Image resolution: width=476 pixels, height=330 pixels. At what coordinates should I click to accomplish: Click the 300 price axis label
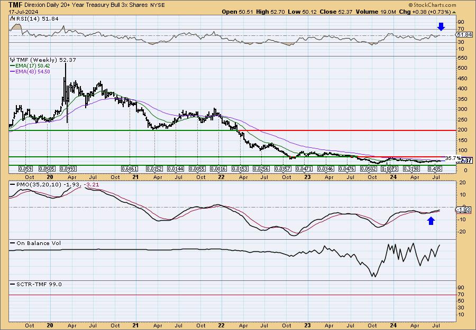[x=462, y=109]
